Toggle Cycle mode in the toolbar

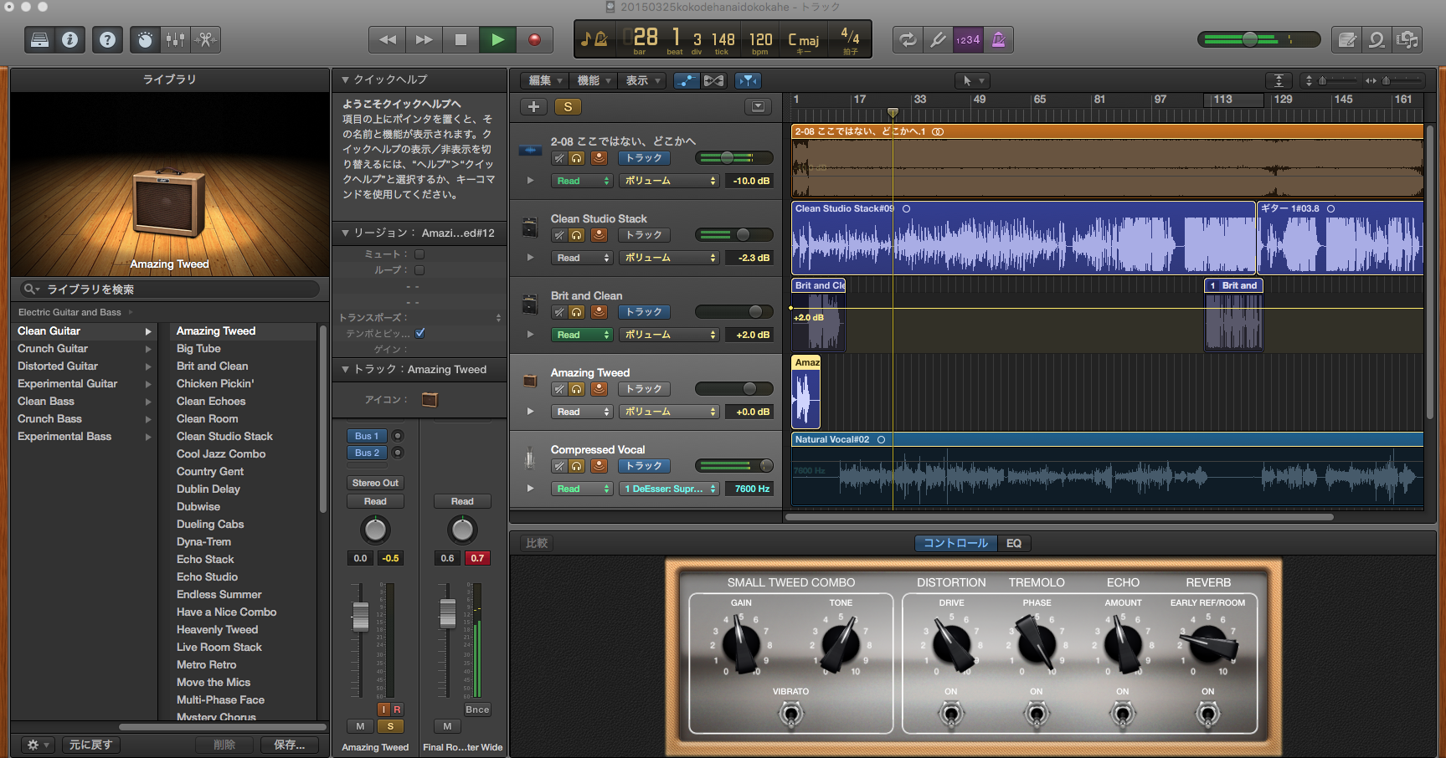pyautogui.click(x=908, y=39)
